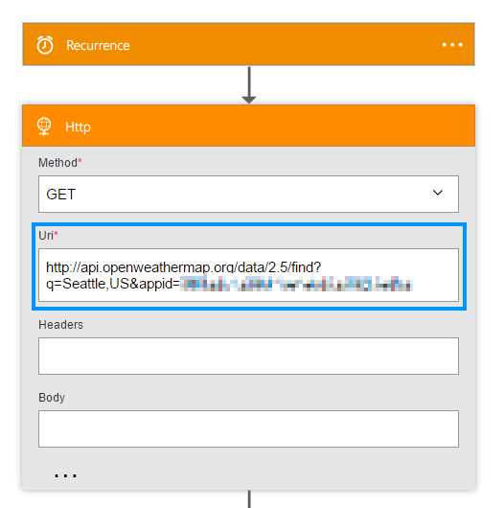Expand more options ellipsis below Body
Image resolution: width=504 pixels, height=508 pixels.
pos(65,475)
